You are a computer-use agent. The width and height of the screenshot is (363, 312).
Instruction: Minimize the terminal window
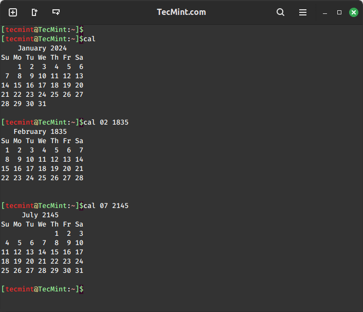click(325, 12)
